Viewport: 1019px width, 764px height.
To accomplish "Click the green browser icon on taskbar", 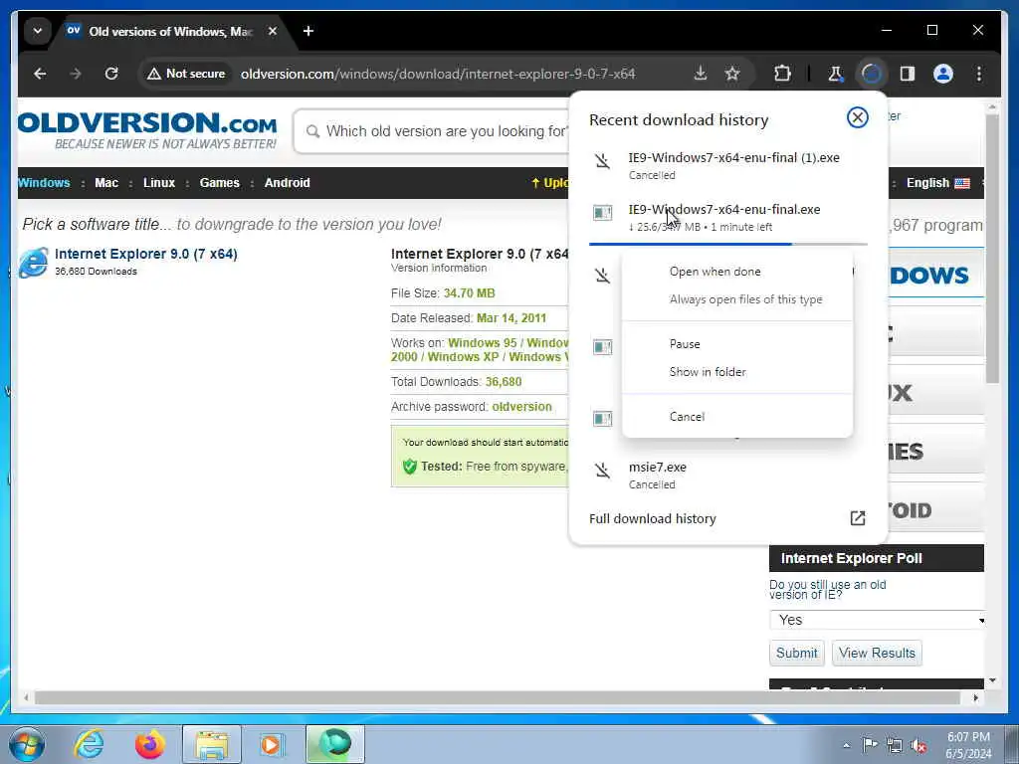I will [x=335, y=744].
